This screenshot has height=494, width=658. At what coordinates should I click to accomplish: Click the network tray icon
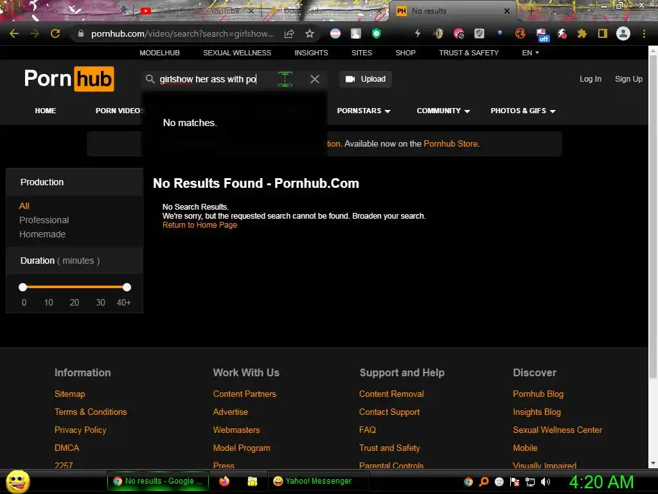pos(530,482)
